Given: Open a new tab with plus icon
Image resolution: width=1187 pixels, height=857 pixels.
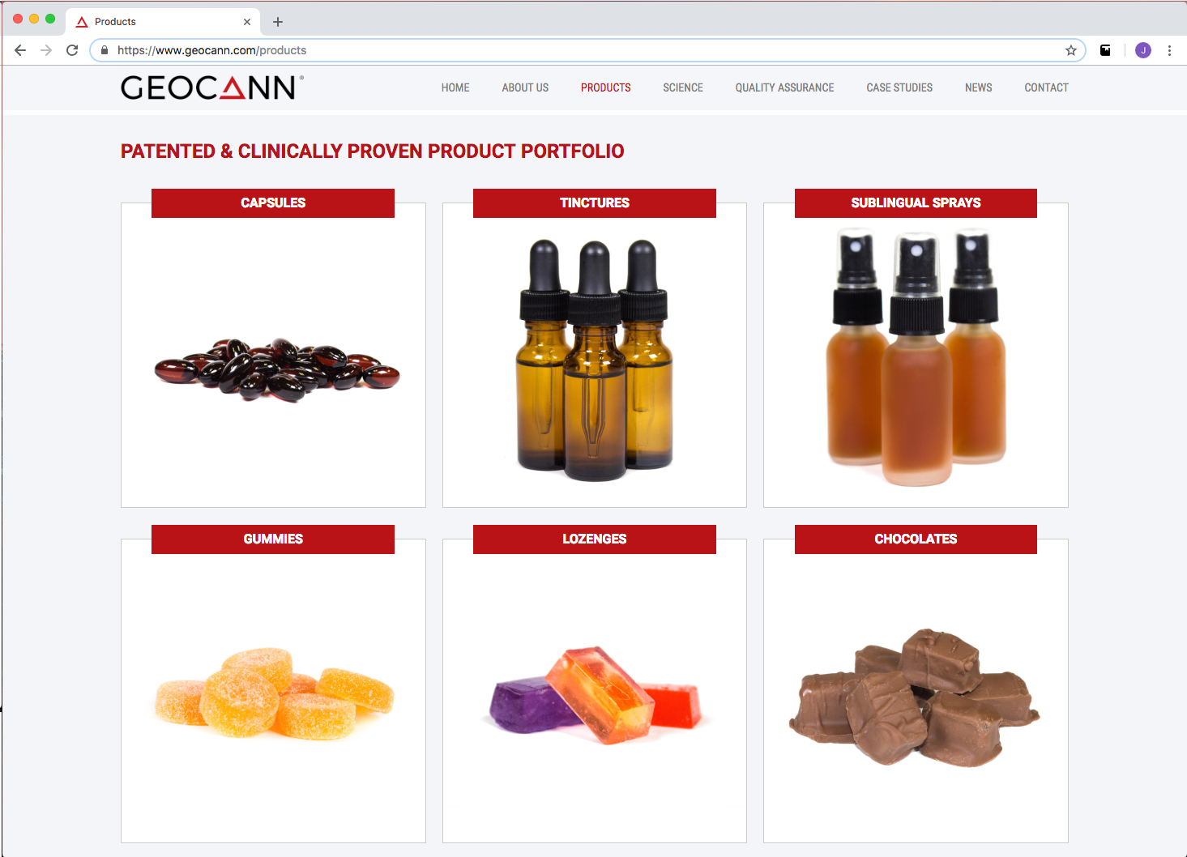Looking at the screenshot, I should (x=278, y=22).
